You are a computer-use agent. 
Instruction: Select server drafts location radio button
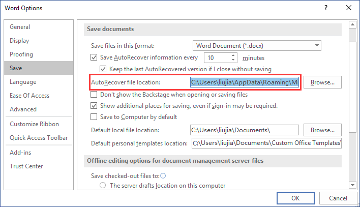(103, 186)
